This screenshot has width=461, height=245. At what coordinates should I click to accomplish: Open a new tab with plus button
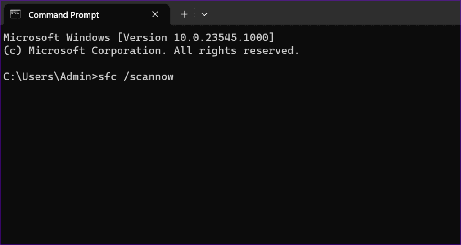pyautogui.click(x=184, y=14)
